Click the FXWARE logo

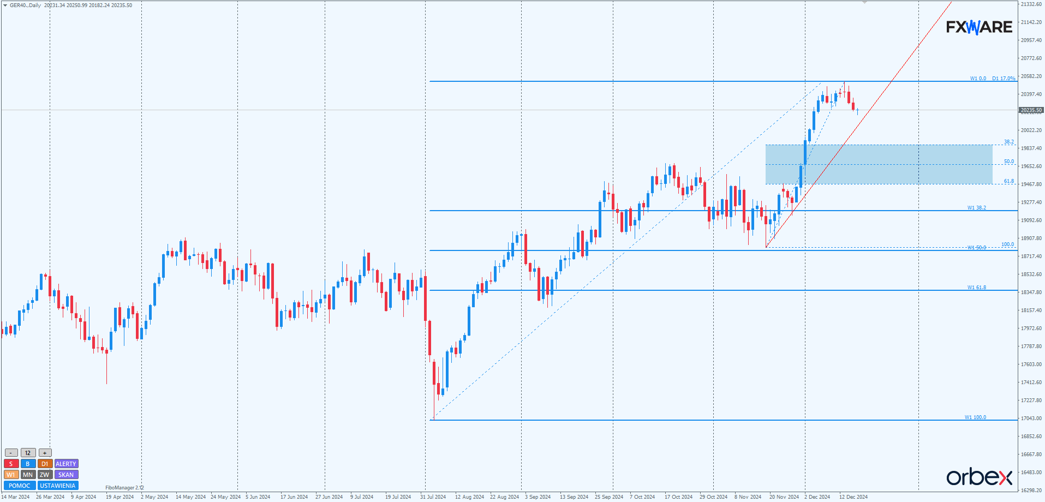click(x=979, y=27)
